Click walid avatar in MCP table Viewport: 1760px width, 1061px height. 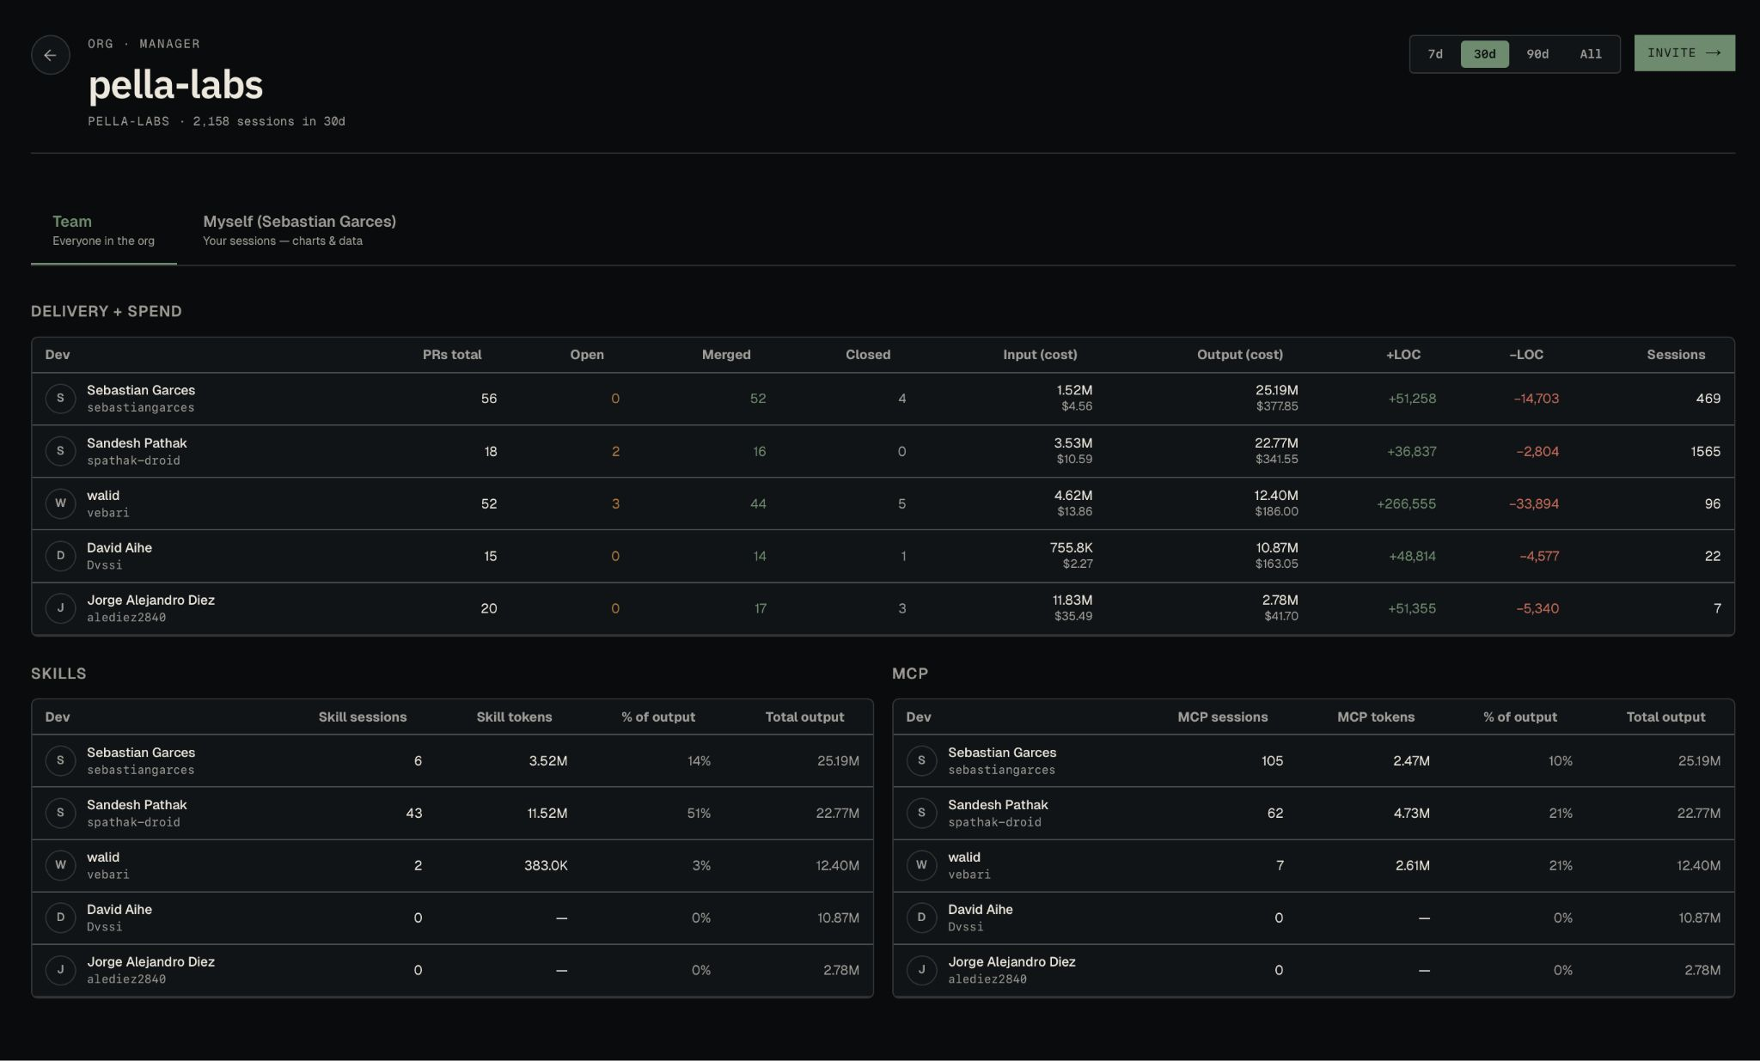tap(921, 865)
